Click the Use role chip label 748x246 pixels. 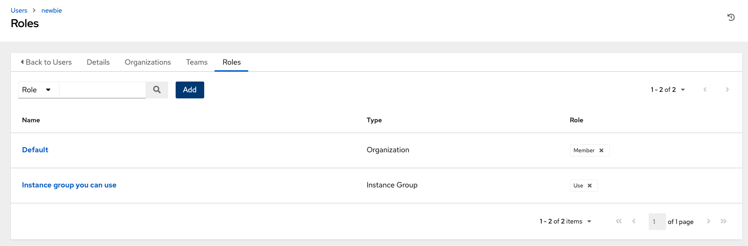click(x=578, y=186)
